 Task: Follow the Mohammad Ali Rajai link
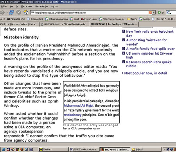[79, 106]
